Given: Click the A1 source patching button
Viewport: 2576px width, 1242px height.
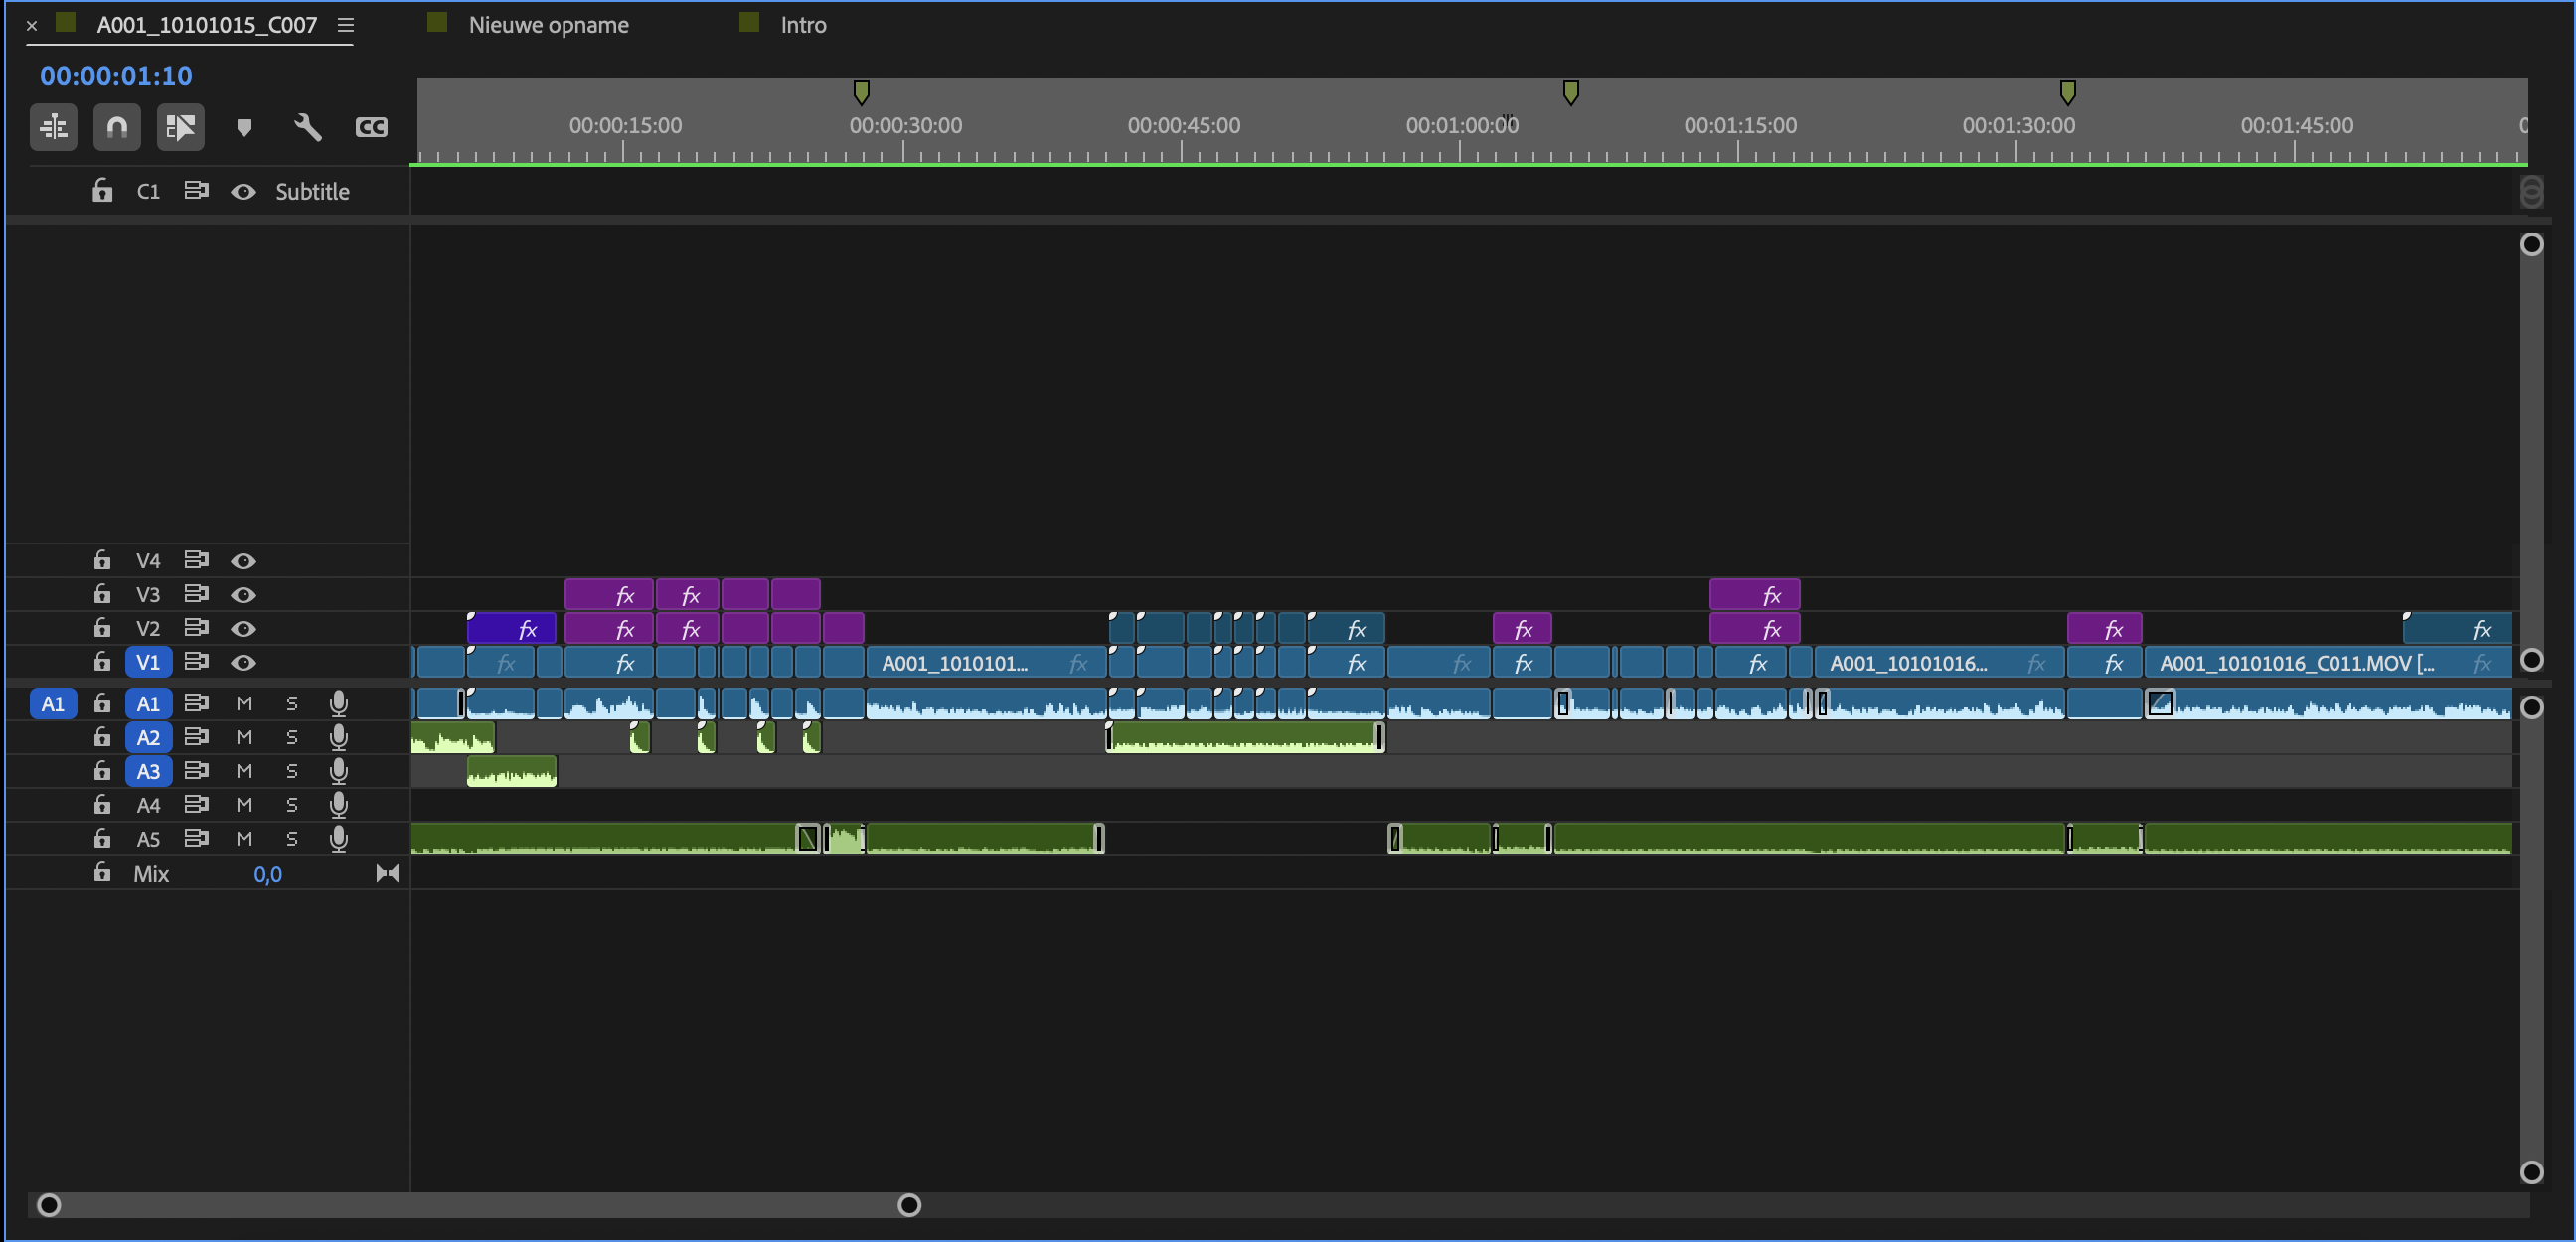Looking at the screenshot, I should (53, 703).
